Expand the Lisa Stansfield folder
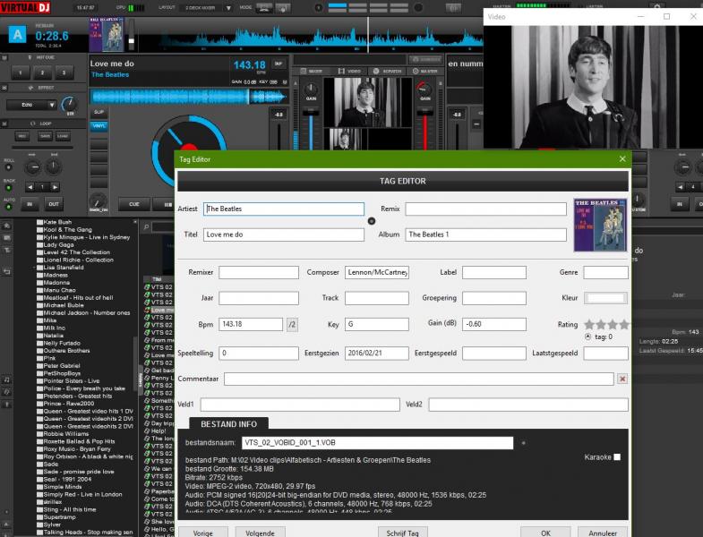703x537 pixels. tap(35, 268)
